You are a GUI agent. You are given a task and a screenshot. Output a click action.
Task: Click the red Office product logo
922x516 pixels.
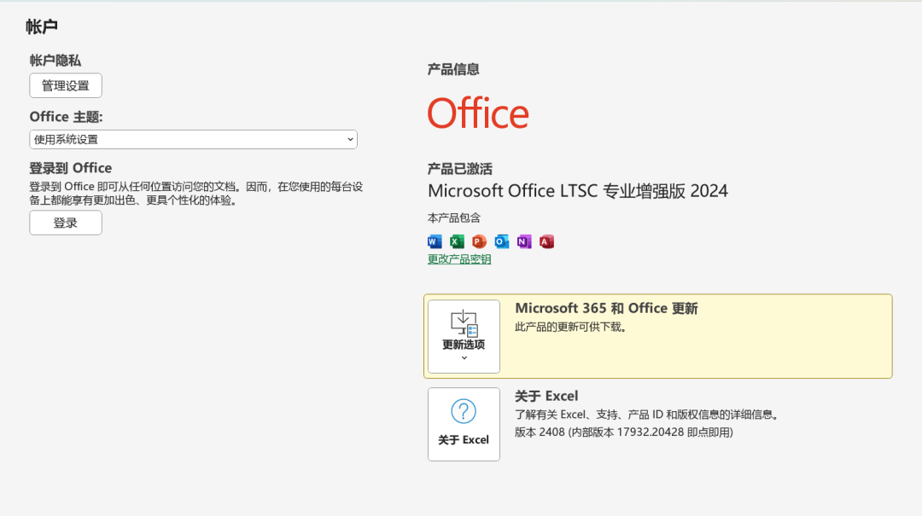478,113
